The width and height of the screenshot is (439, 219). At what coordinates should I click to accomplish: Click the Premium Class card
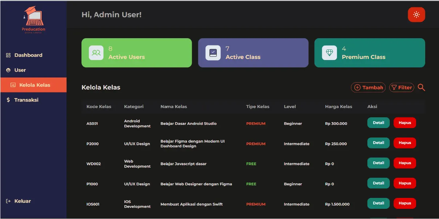pos(370,53)
